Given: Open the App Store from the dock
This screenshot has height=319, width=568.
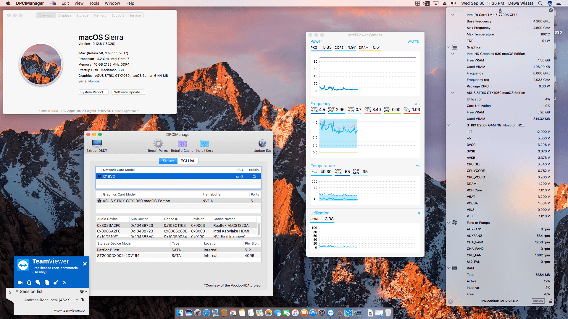Looking at the screenshot, I should click(313, 313).
